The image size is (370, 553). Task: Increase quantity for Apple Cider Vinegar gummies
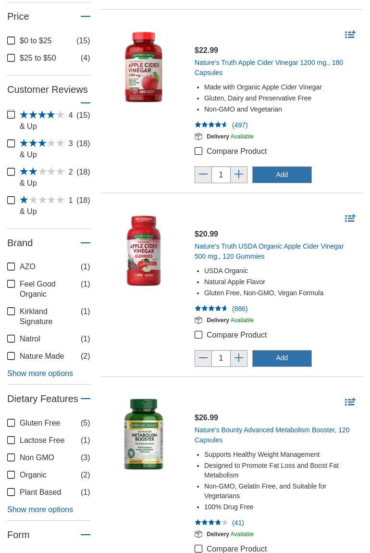point(239,358)
